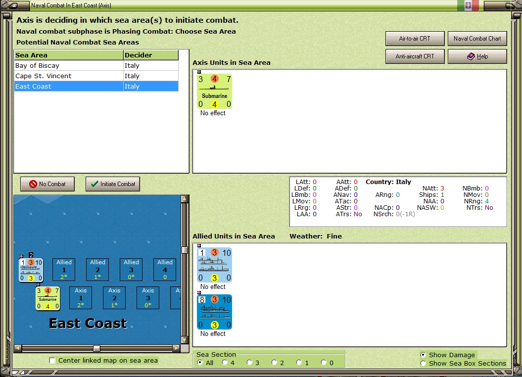Click the Allied convoy counter on map
Screen dimensions: 522x377
(31, 270)
